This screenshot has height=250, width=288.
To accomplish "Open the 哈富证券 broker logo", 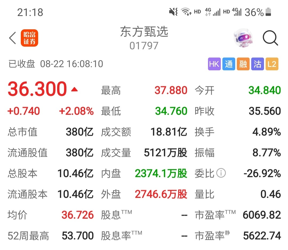I will coord(29,38).
